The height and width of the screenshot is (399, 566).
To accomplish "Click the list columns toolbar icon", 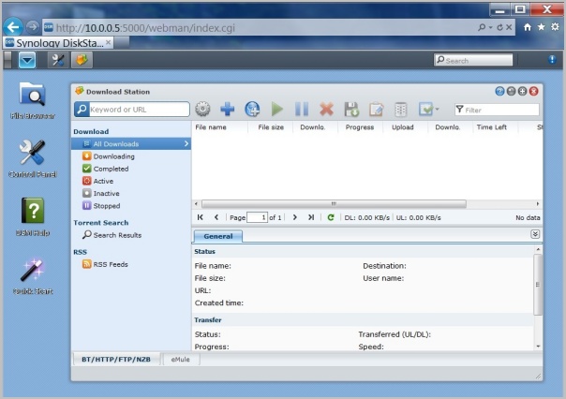I will click(x=401, y=110).
